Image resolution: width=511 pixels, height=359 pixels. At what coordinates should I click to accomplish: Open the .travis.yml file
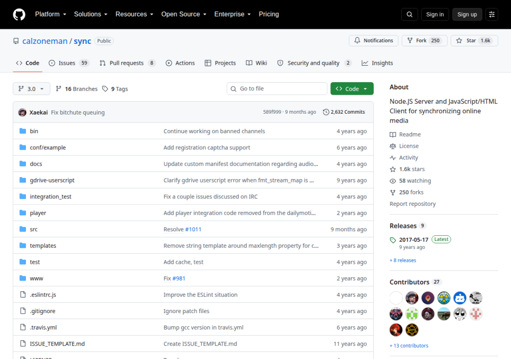43,328
